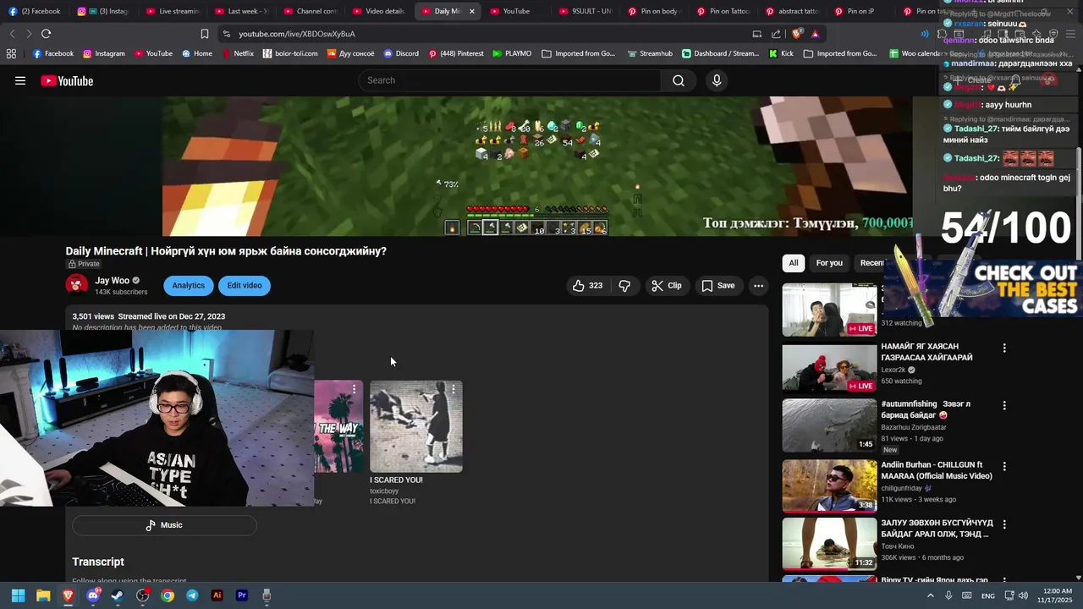The image size is (1083, 609).
Task: Bookmark this page via bookmark icon
Action: coord(204,34)
